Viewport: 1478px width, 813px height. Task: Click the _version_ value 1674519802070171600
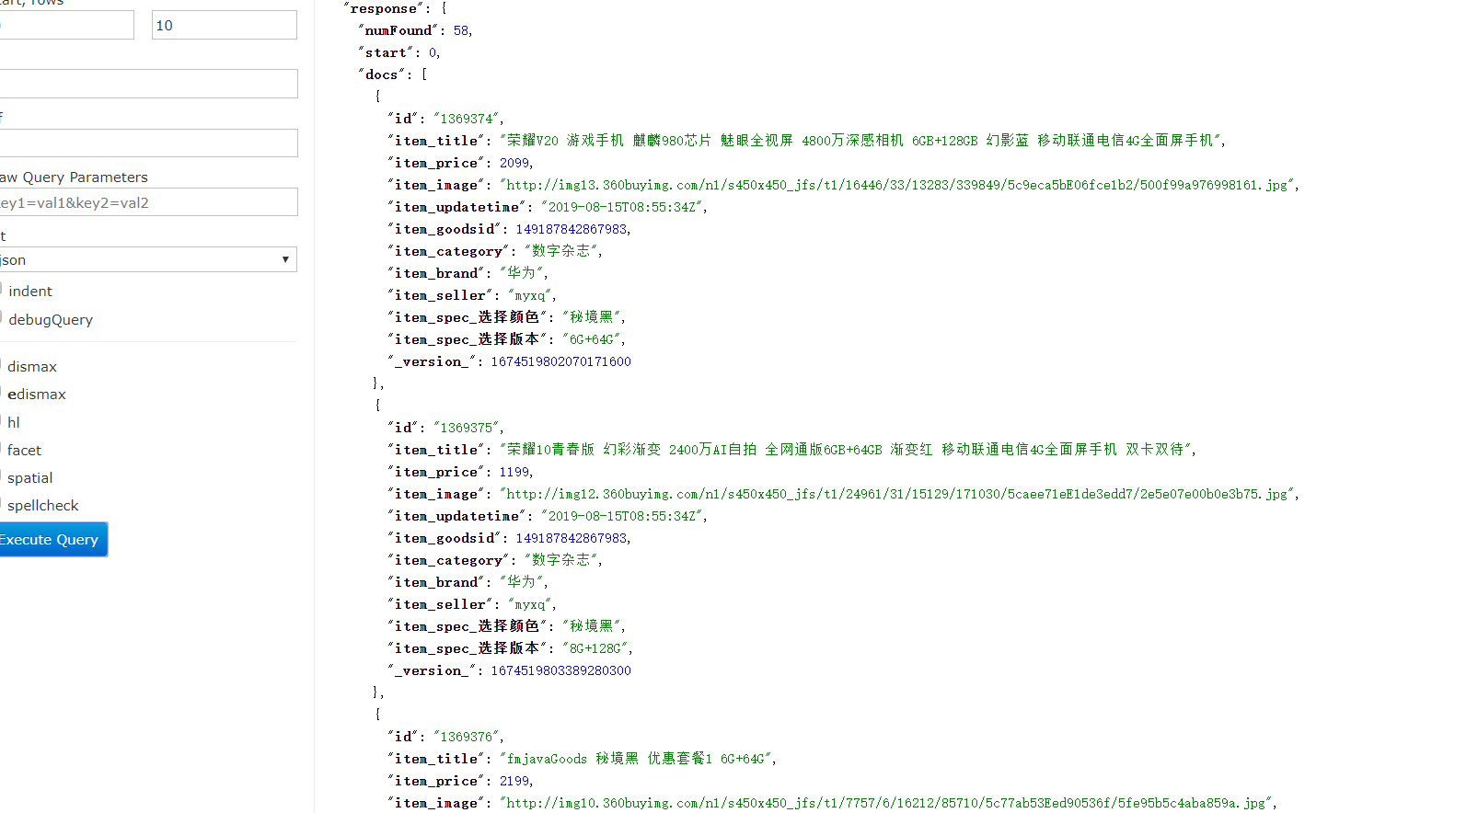[560, 361]
